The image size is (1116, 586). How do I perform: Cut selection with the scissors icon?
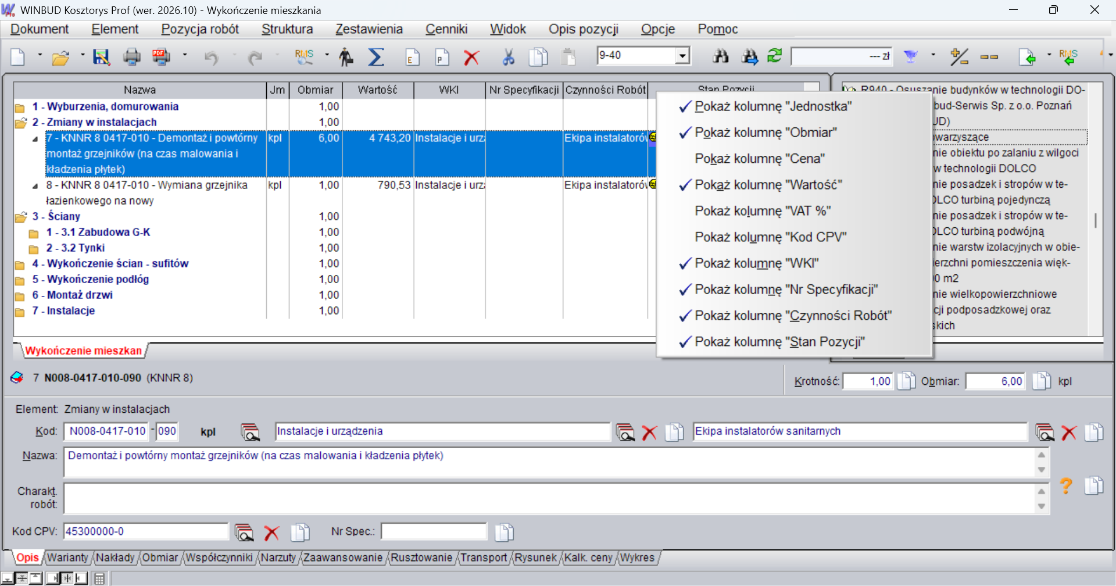509,56
